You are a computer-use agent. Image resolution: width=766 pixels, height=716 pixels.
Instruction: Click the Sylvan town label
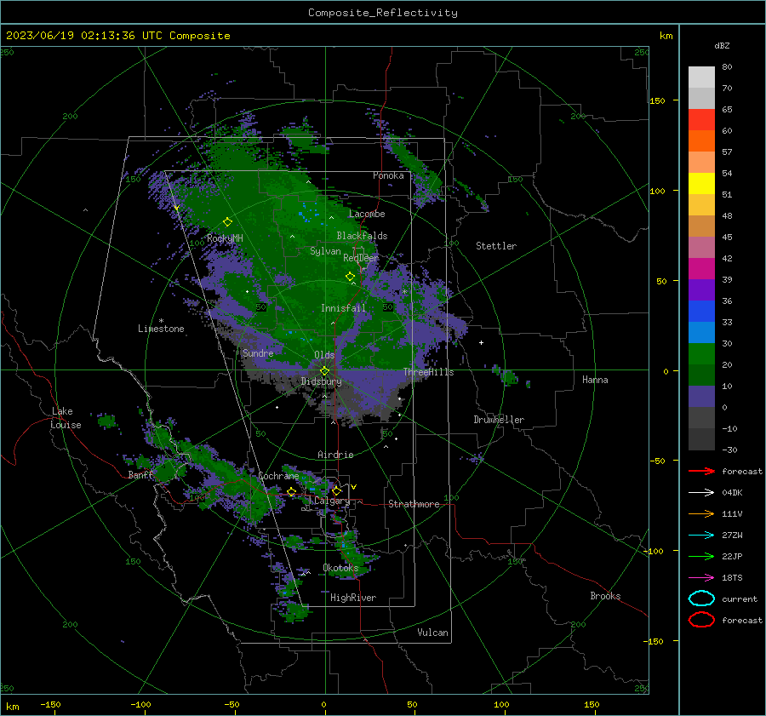coord(325,251)
